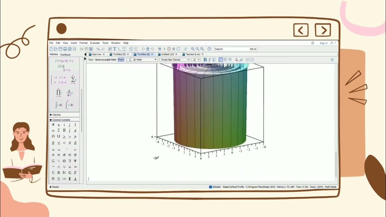Create a new document with the toolbar icon
Image resolution: width=386 pixels, height=217 pixels.
[51, 49]
